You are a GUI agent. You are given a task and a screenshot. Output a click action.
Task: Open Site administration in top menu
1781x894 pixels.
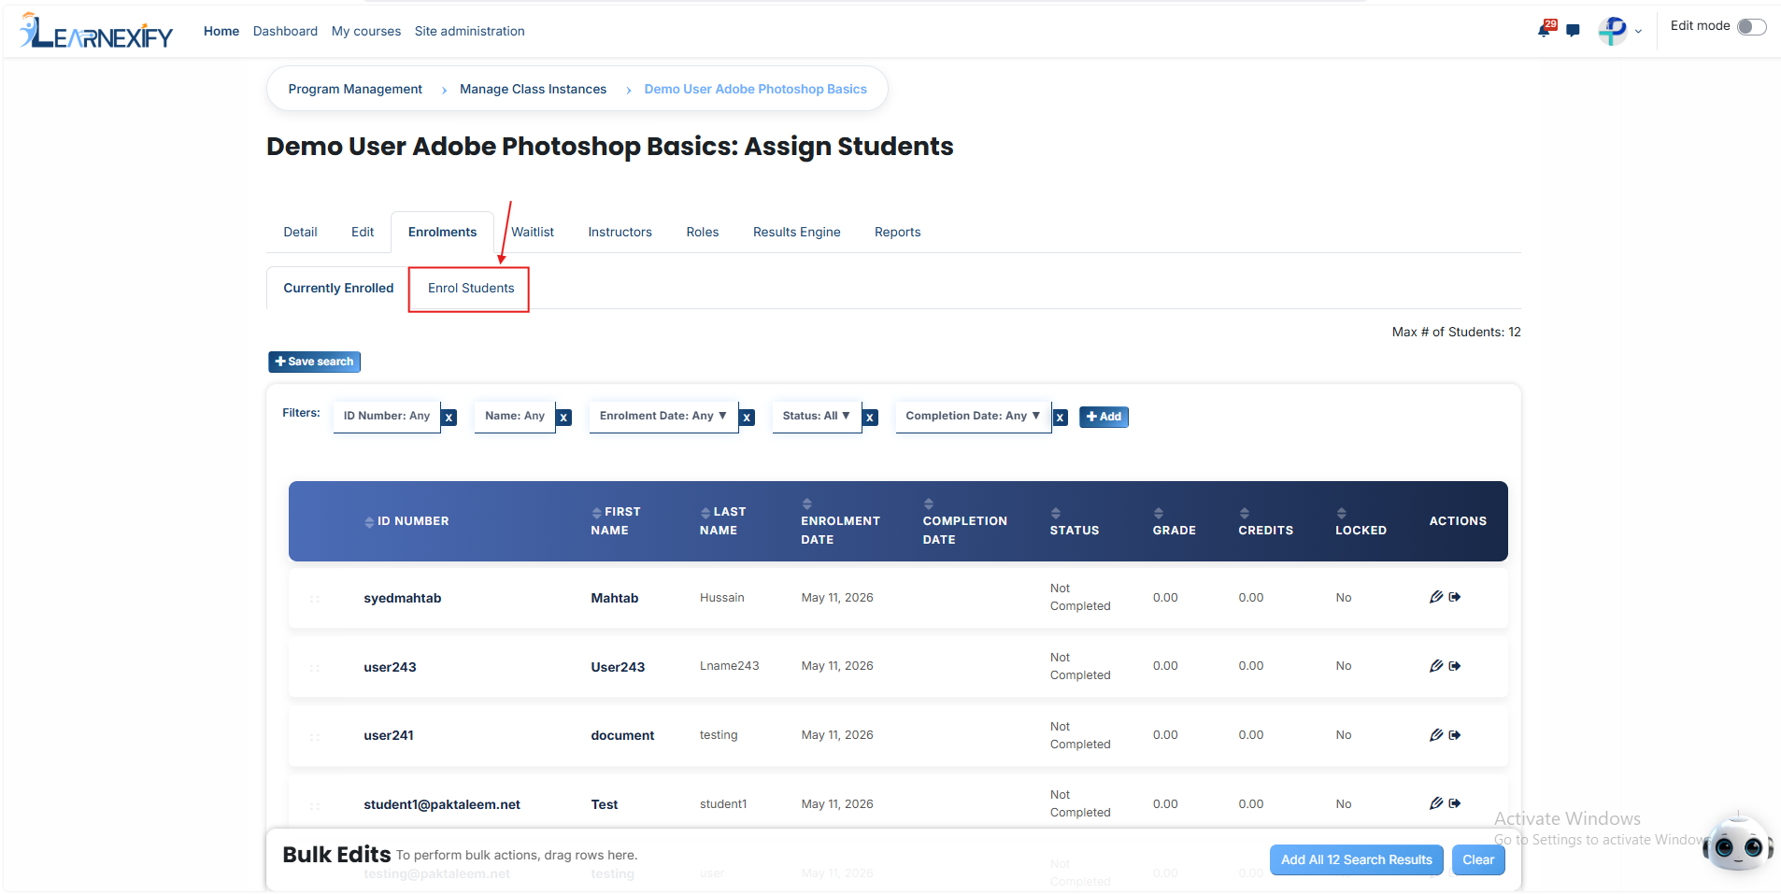(469, 31)
